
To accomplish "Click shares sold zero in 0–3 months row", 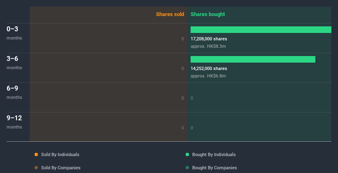I will 183,39.
